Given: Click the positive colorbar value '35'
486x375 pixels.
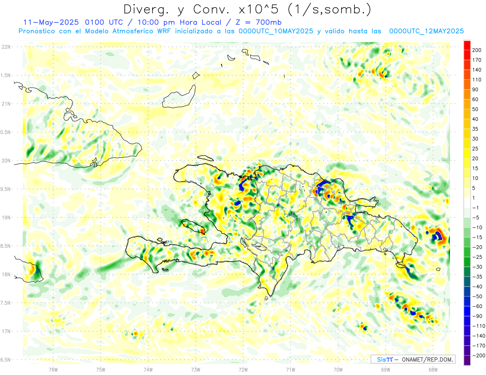Looking at the screenshot, I should click(476, 129).
